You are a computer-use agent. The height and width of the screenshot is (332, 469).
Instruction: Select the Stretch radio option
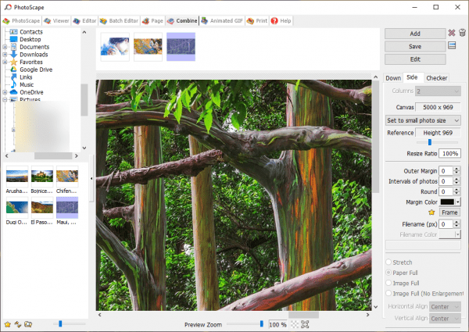[x=388, y=262]
